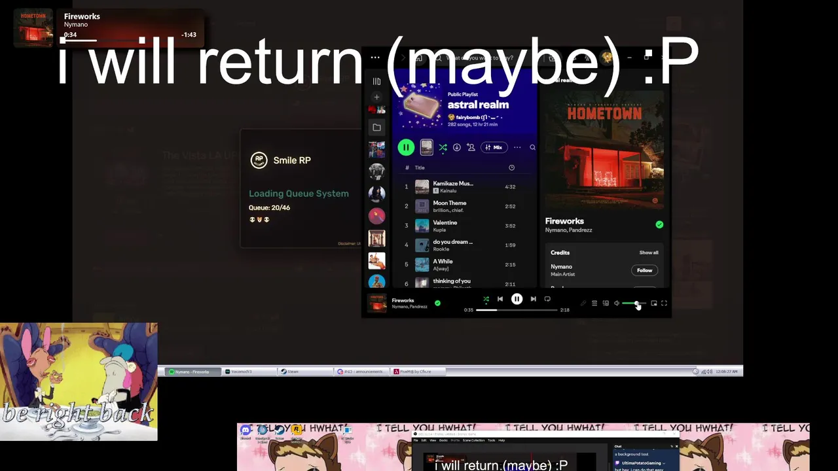The image size is (838, 471).
Task: Open the miniplayer icon
Action: coord(653,304)
